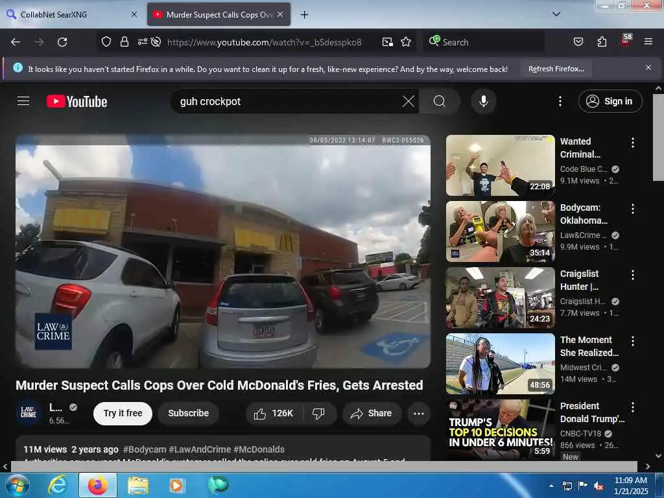The image size is (664, 498).
Task: Open options menu for The Moment She Realized video
Action: coord(633,341)
